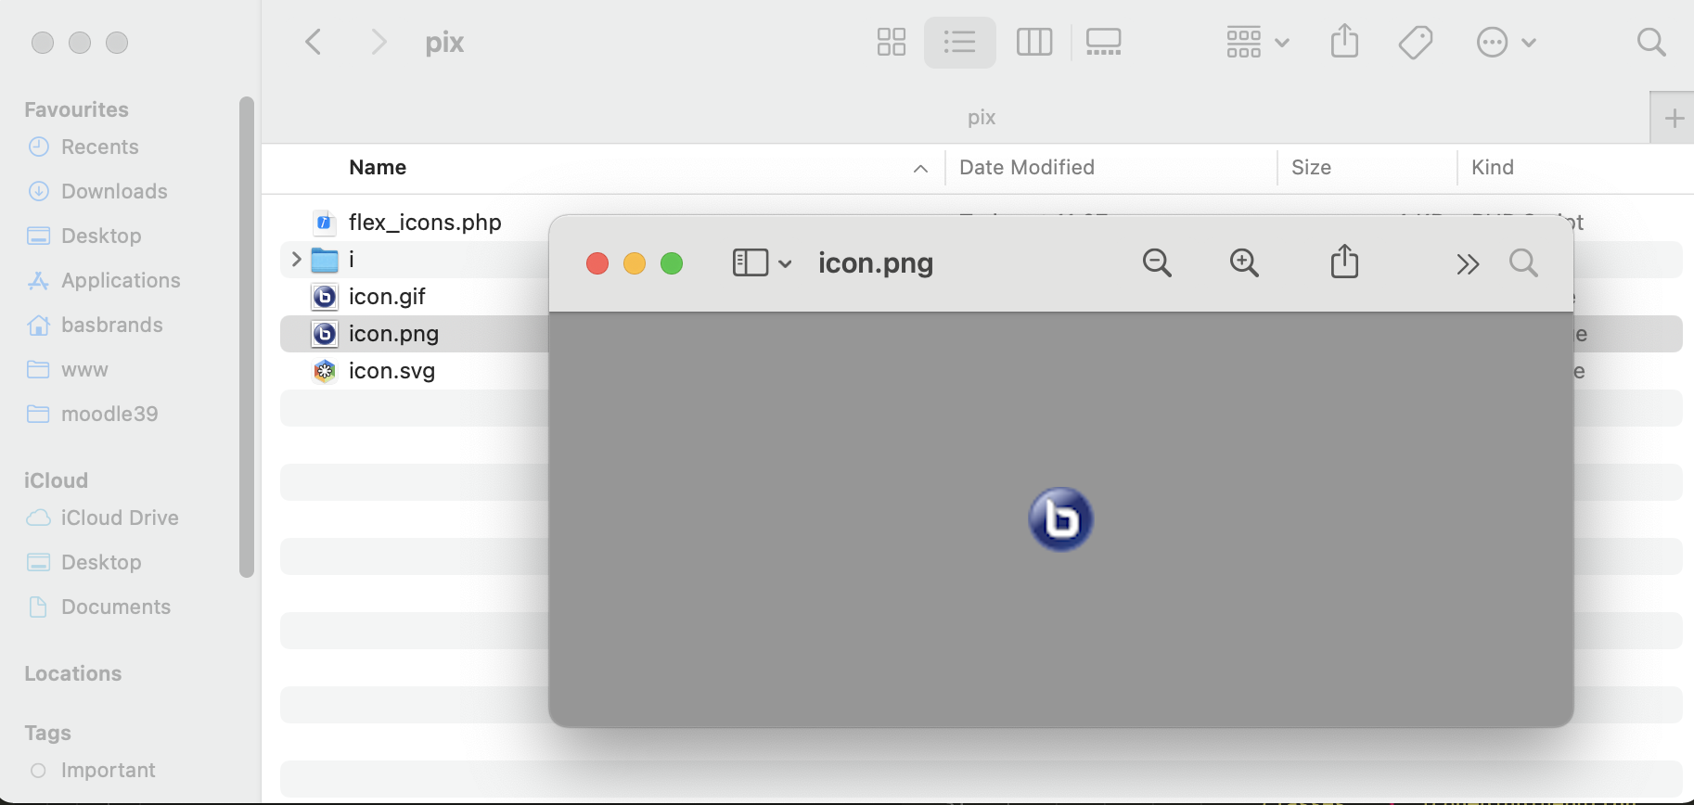Open the Finder Action ellipsis menu

[x=1506, y=42]
